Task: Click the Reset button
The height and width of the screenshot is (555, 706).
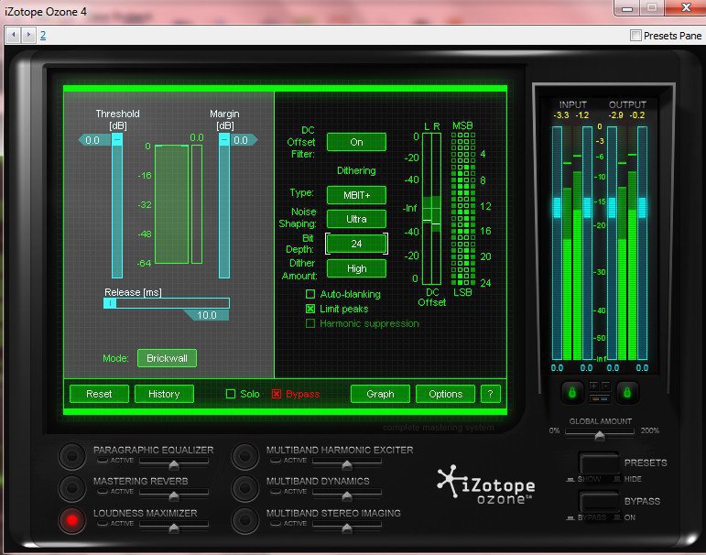Action: pyautogui.click(x=99, y=394)
